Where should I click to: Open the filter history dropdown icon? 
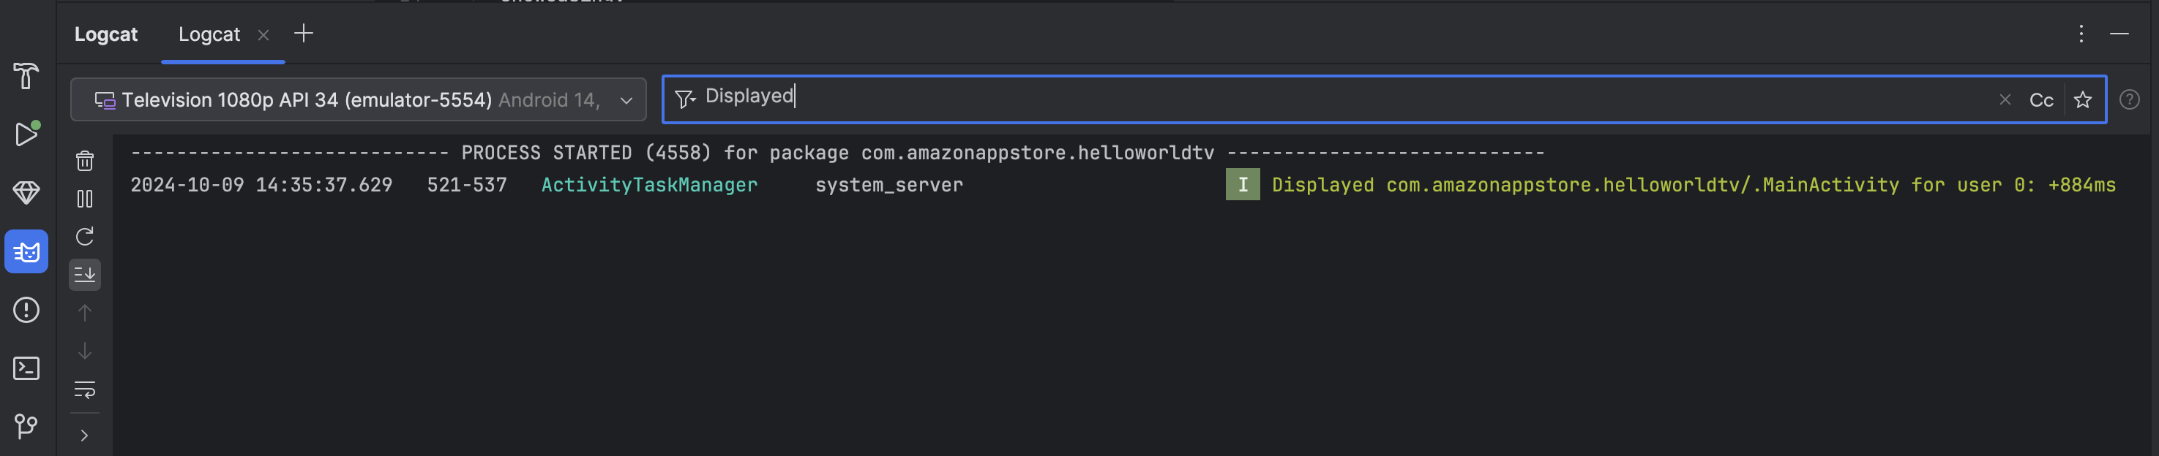pyautogui.click(x=685, y=99)
